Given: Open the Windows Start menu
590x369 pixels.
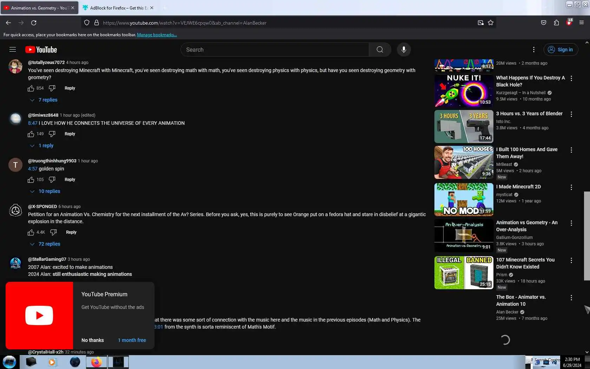Looking at the screenshot, I should pos(9,362).
